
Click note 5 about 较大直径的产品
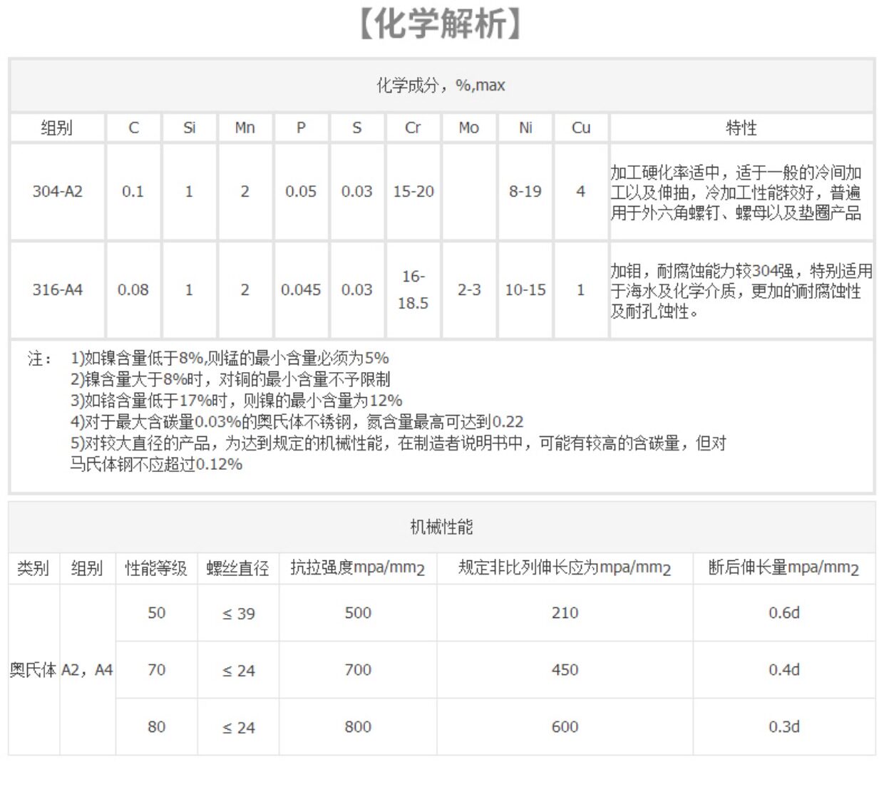[x=398, y=443]
